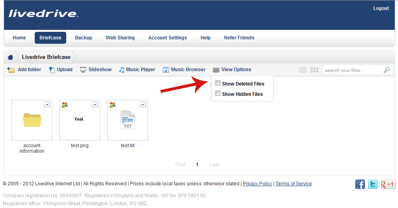
Task: Start the Slideshow
Action: (100, 70)
